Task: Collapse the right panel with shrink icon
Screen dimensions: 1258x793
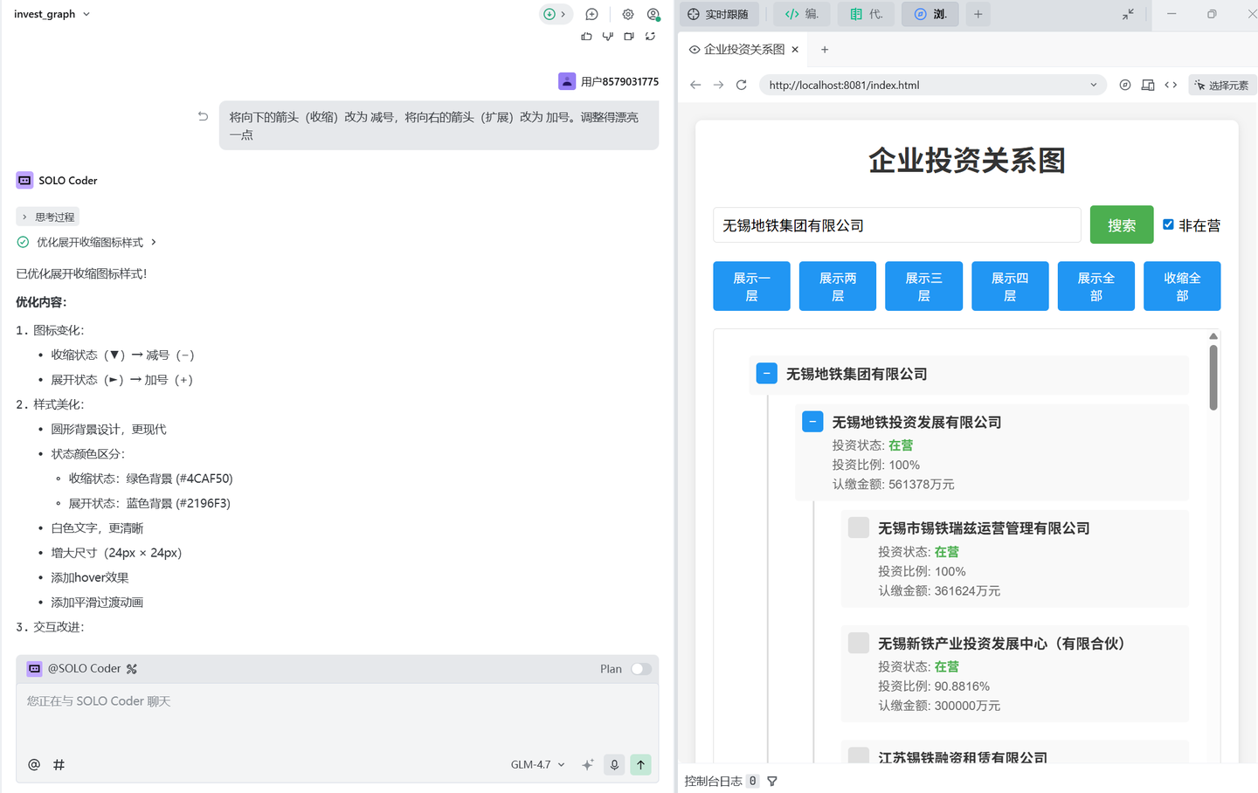Action: [x=1128, y=14]
